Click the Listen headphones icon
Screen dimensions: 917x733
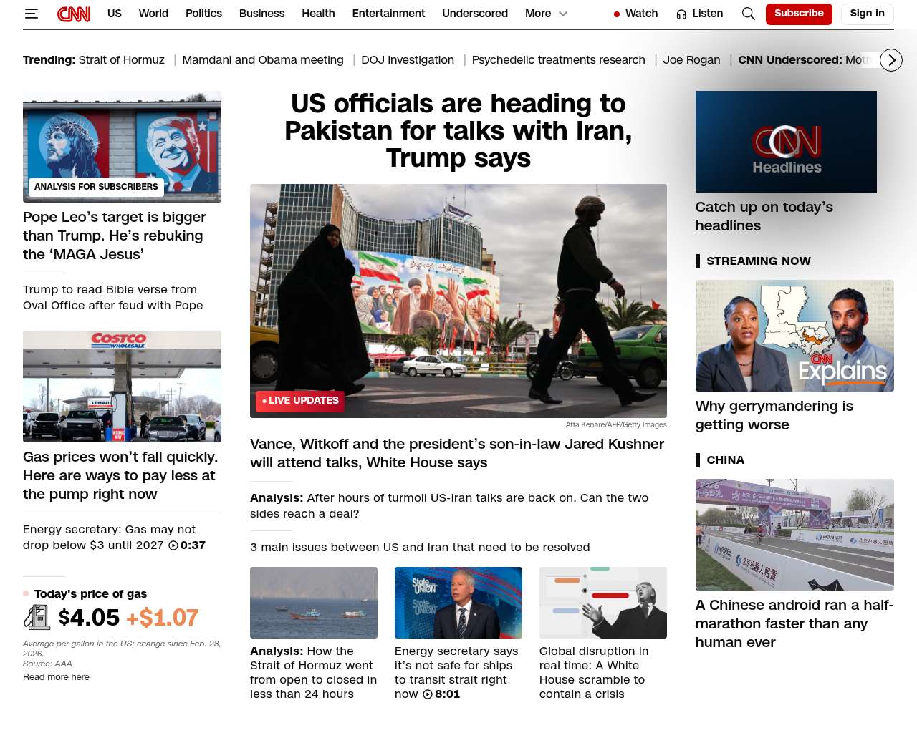click(x=681, y=14)
